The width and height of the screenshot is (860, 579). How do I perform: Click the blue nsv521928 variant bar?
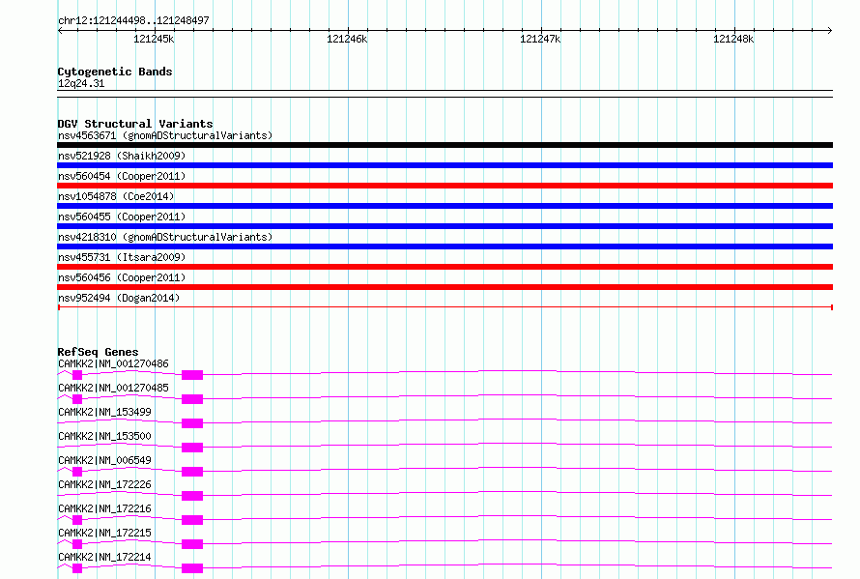point(444,165)
